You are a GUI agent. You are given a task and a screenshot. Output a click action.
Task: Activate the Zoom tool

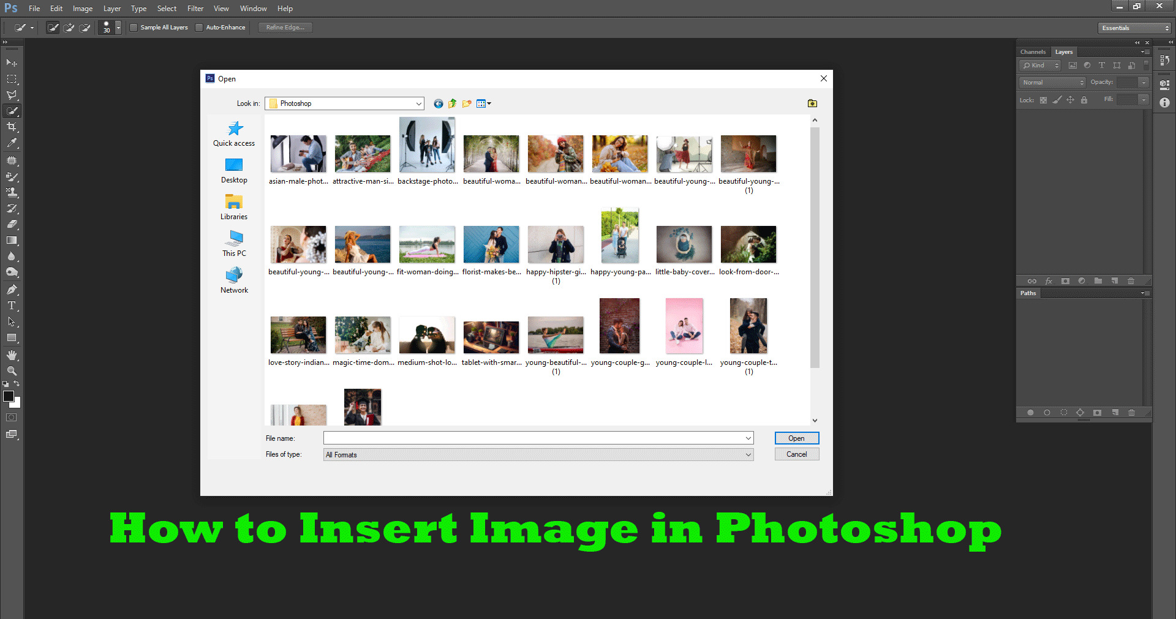pos(11,370)
